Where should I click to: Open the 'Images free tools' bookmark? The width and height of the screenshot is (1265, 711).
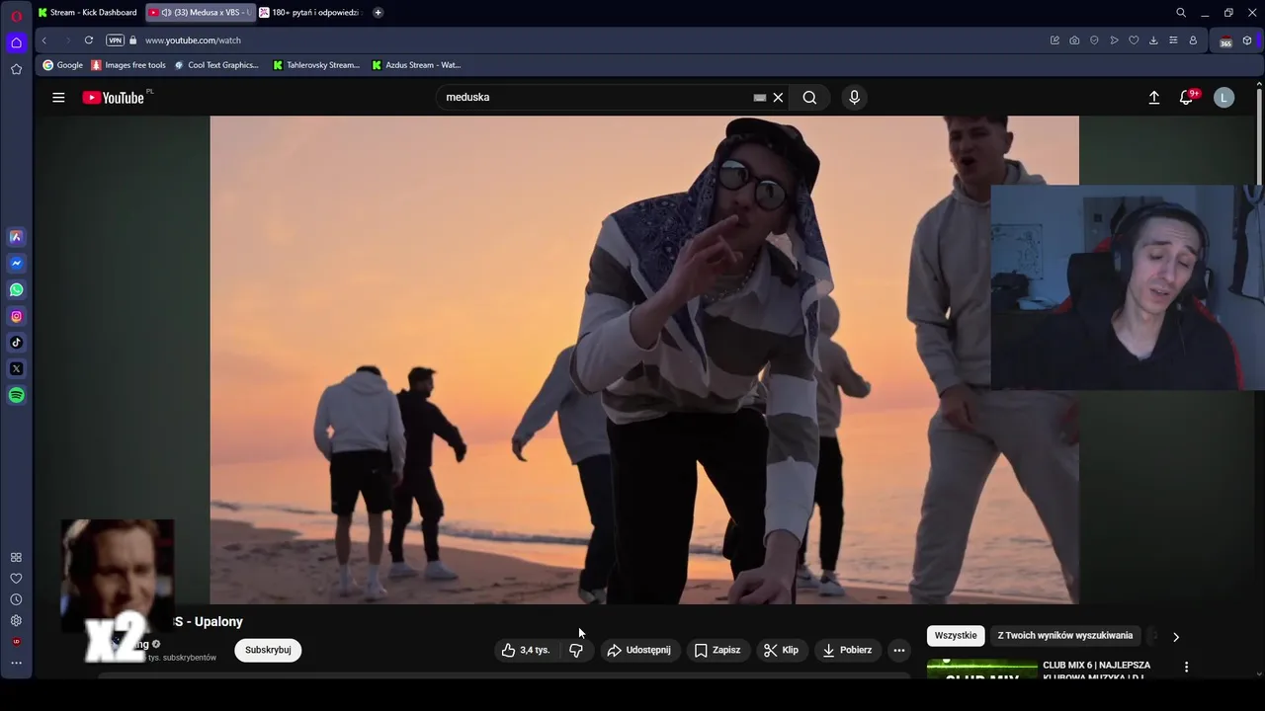128,65
